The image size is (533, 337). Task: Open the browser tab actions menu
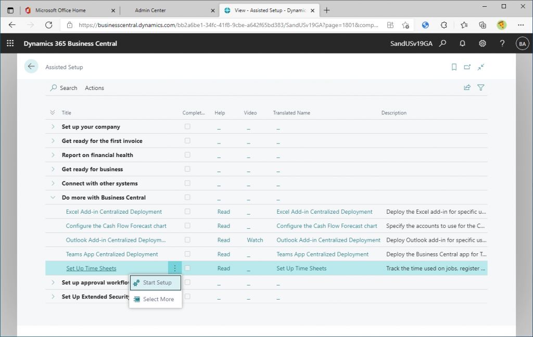click(10, 10)
